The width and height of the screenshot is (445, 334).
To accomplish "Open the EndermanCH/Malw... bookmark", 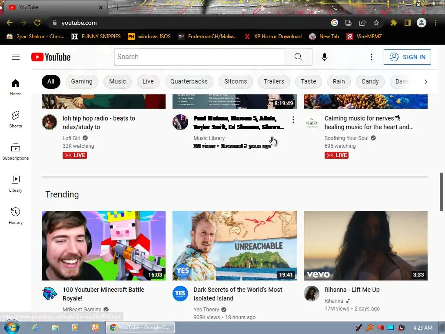I will [207, 37].
